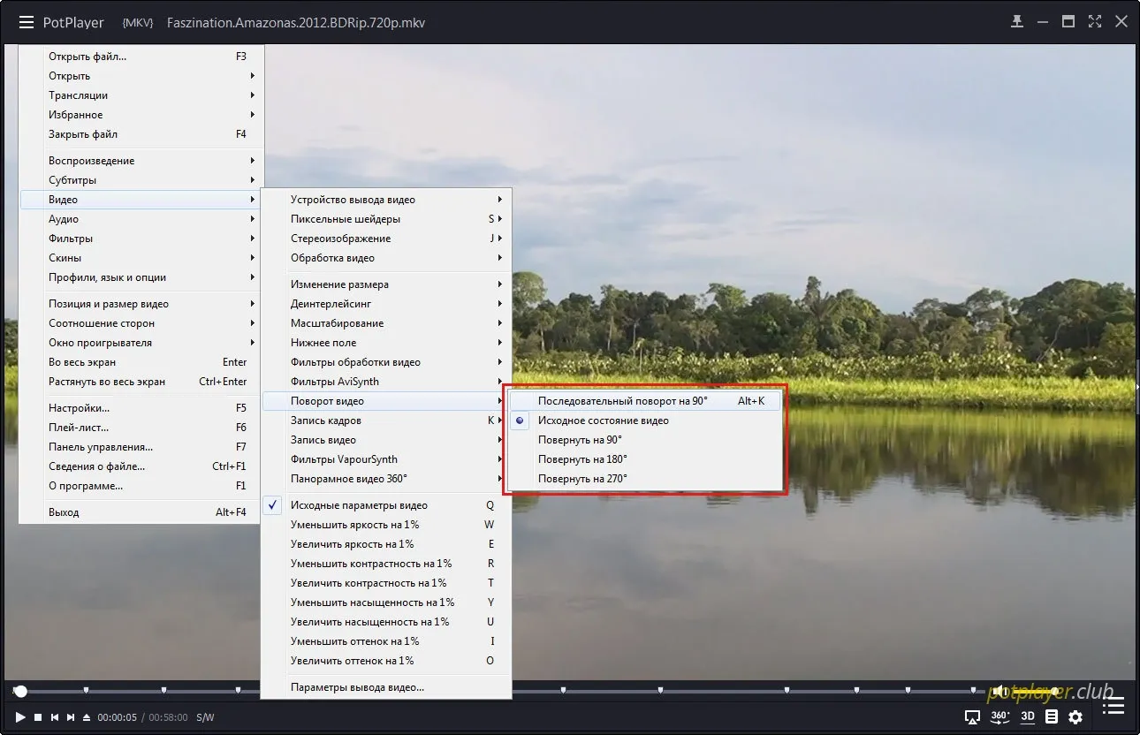Toggle the 360° video mode icon
The height and width of the screenshot is (735, 1140).
[1000, 716]
